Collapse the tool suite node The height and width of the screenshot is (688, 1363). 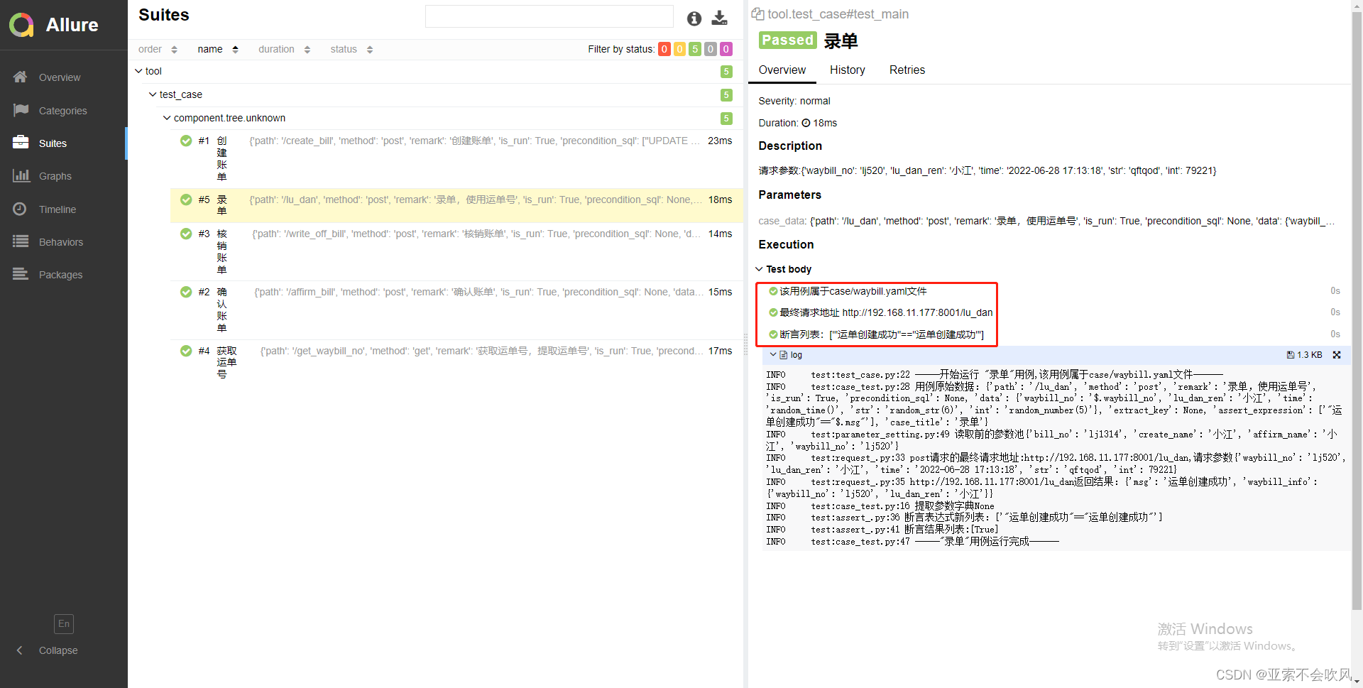coord(138,71)
